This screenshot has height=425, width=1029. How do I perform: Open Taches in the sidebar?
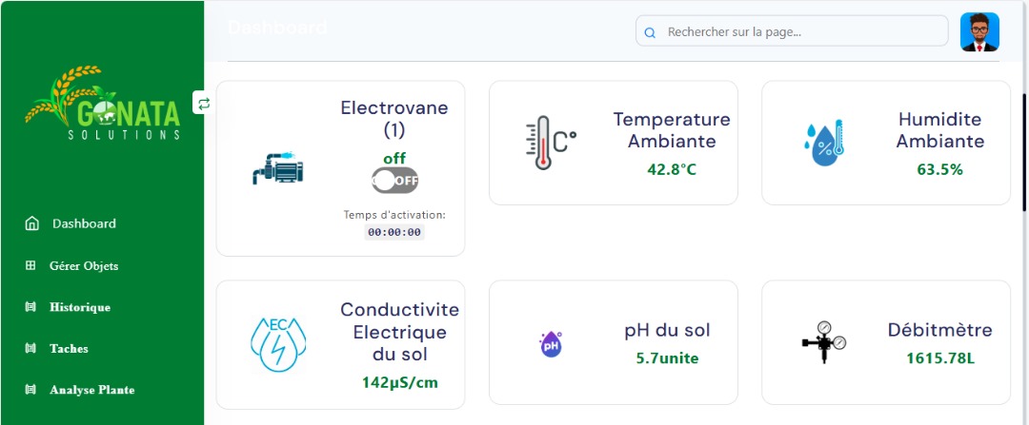click(69, 348)
